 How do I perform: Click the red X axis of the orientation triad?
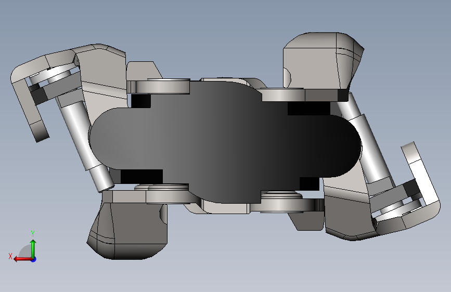tap(22, 259)
